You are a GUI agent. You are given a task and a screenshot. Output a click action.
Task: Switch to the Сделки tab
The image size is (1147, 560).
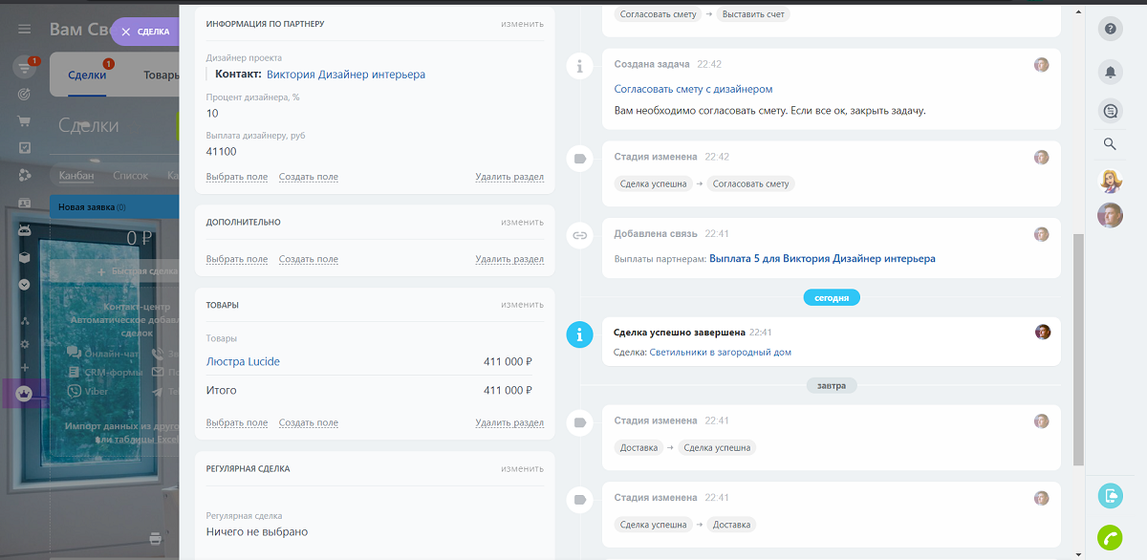point(87,75)
